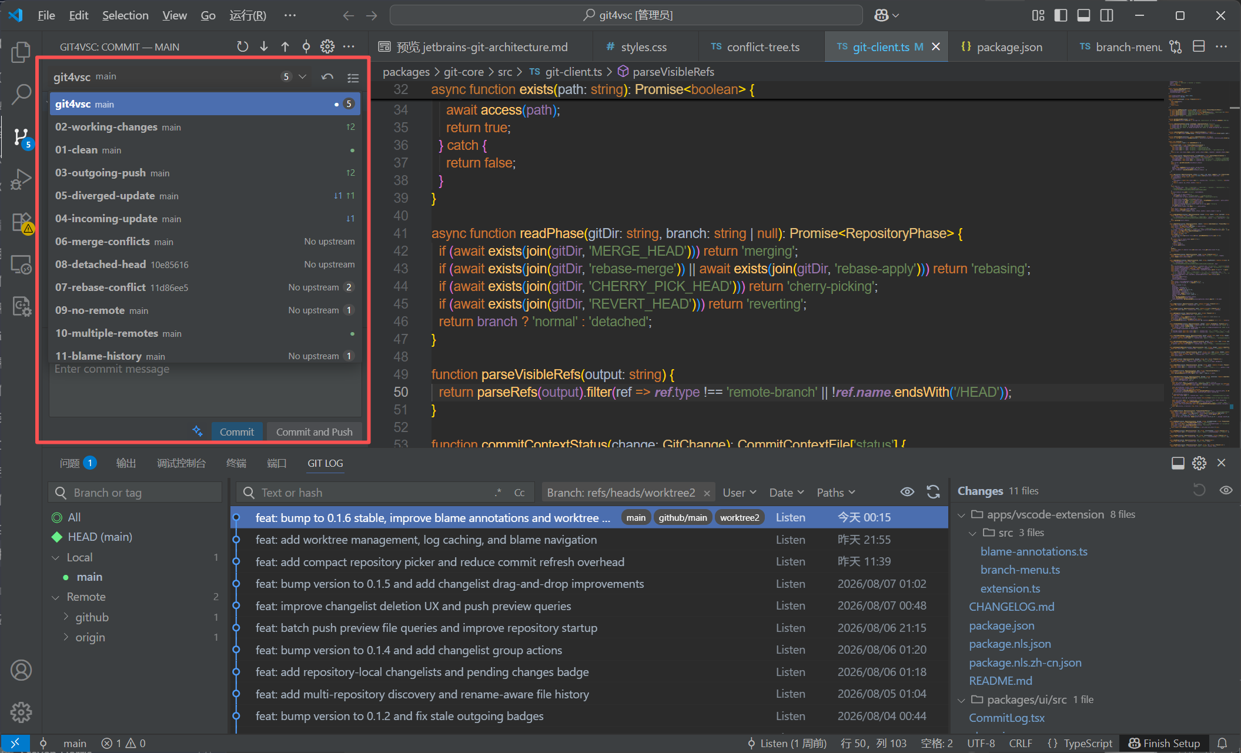
Task: Toggle secondary side bar layout button
Action: (1106, 15)
